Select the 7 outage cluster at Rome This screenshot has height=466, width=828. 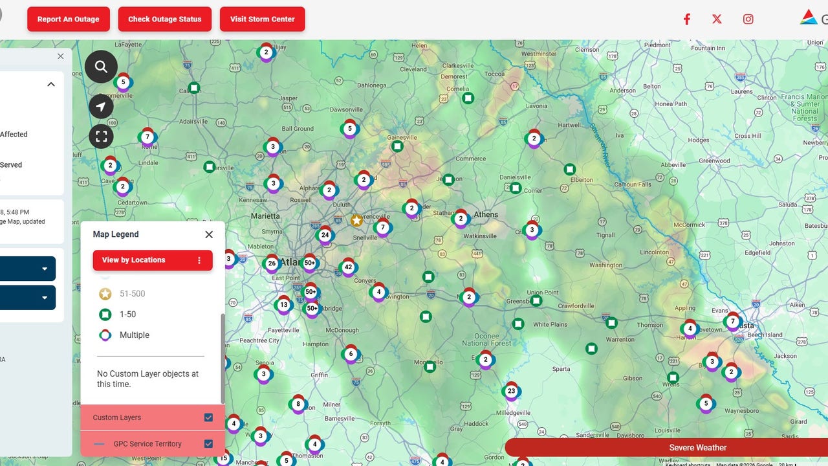tap(147, 137)
